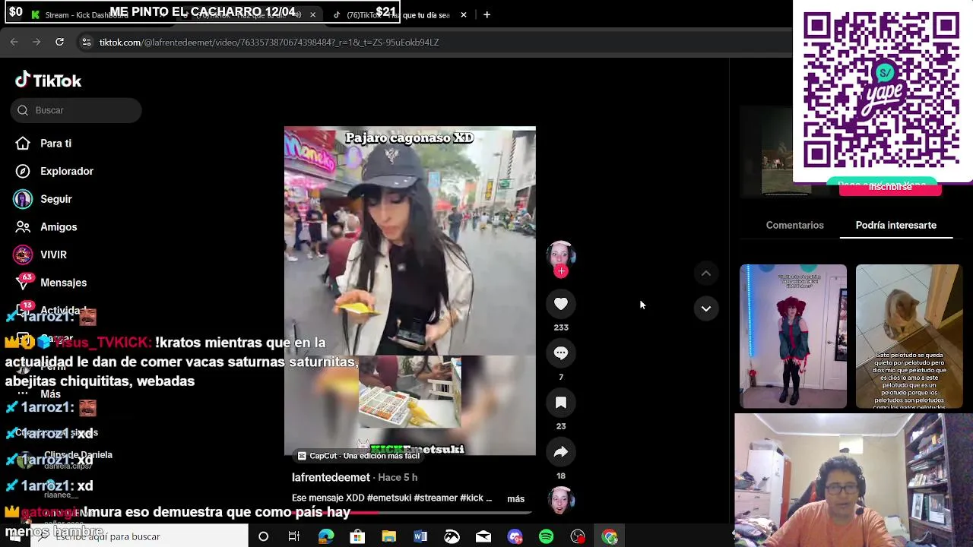Image resolution: width=973 pixels, height=547 pixels.
Task: Switch to the Comentarios tab
Action: coord(794,226)
